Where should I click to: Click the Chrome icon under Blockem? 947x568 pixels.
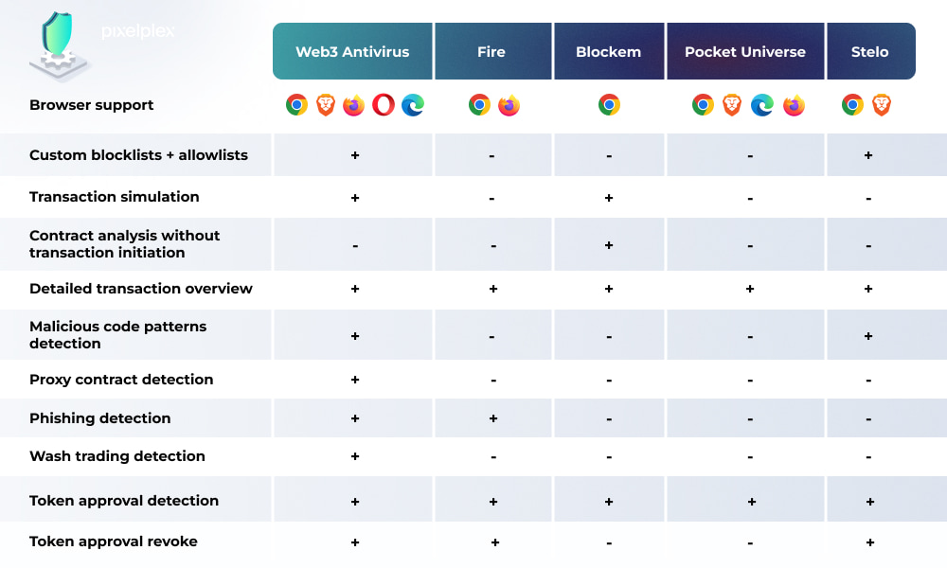click(609, 105)
